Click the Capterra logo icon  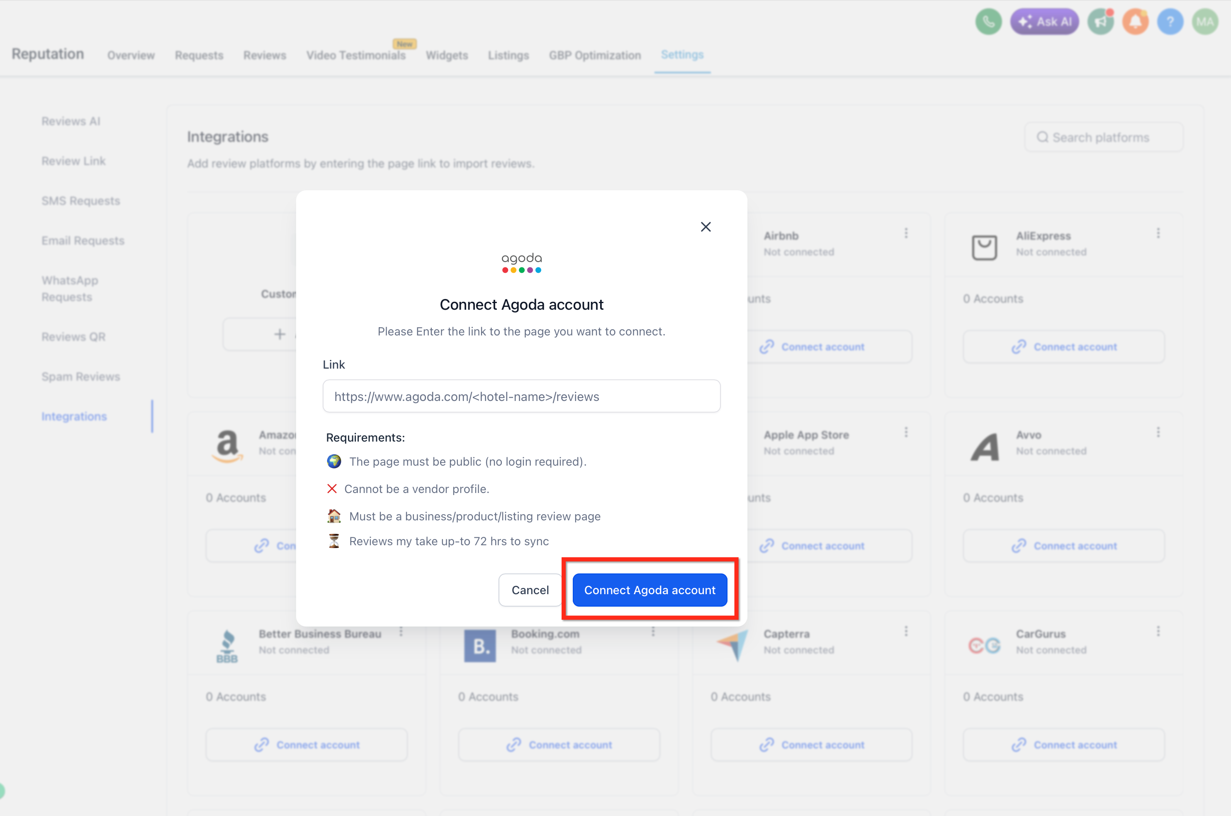[732, 645]
